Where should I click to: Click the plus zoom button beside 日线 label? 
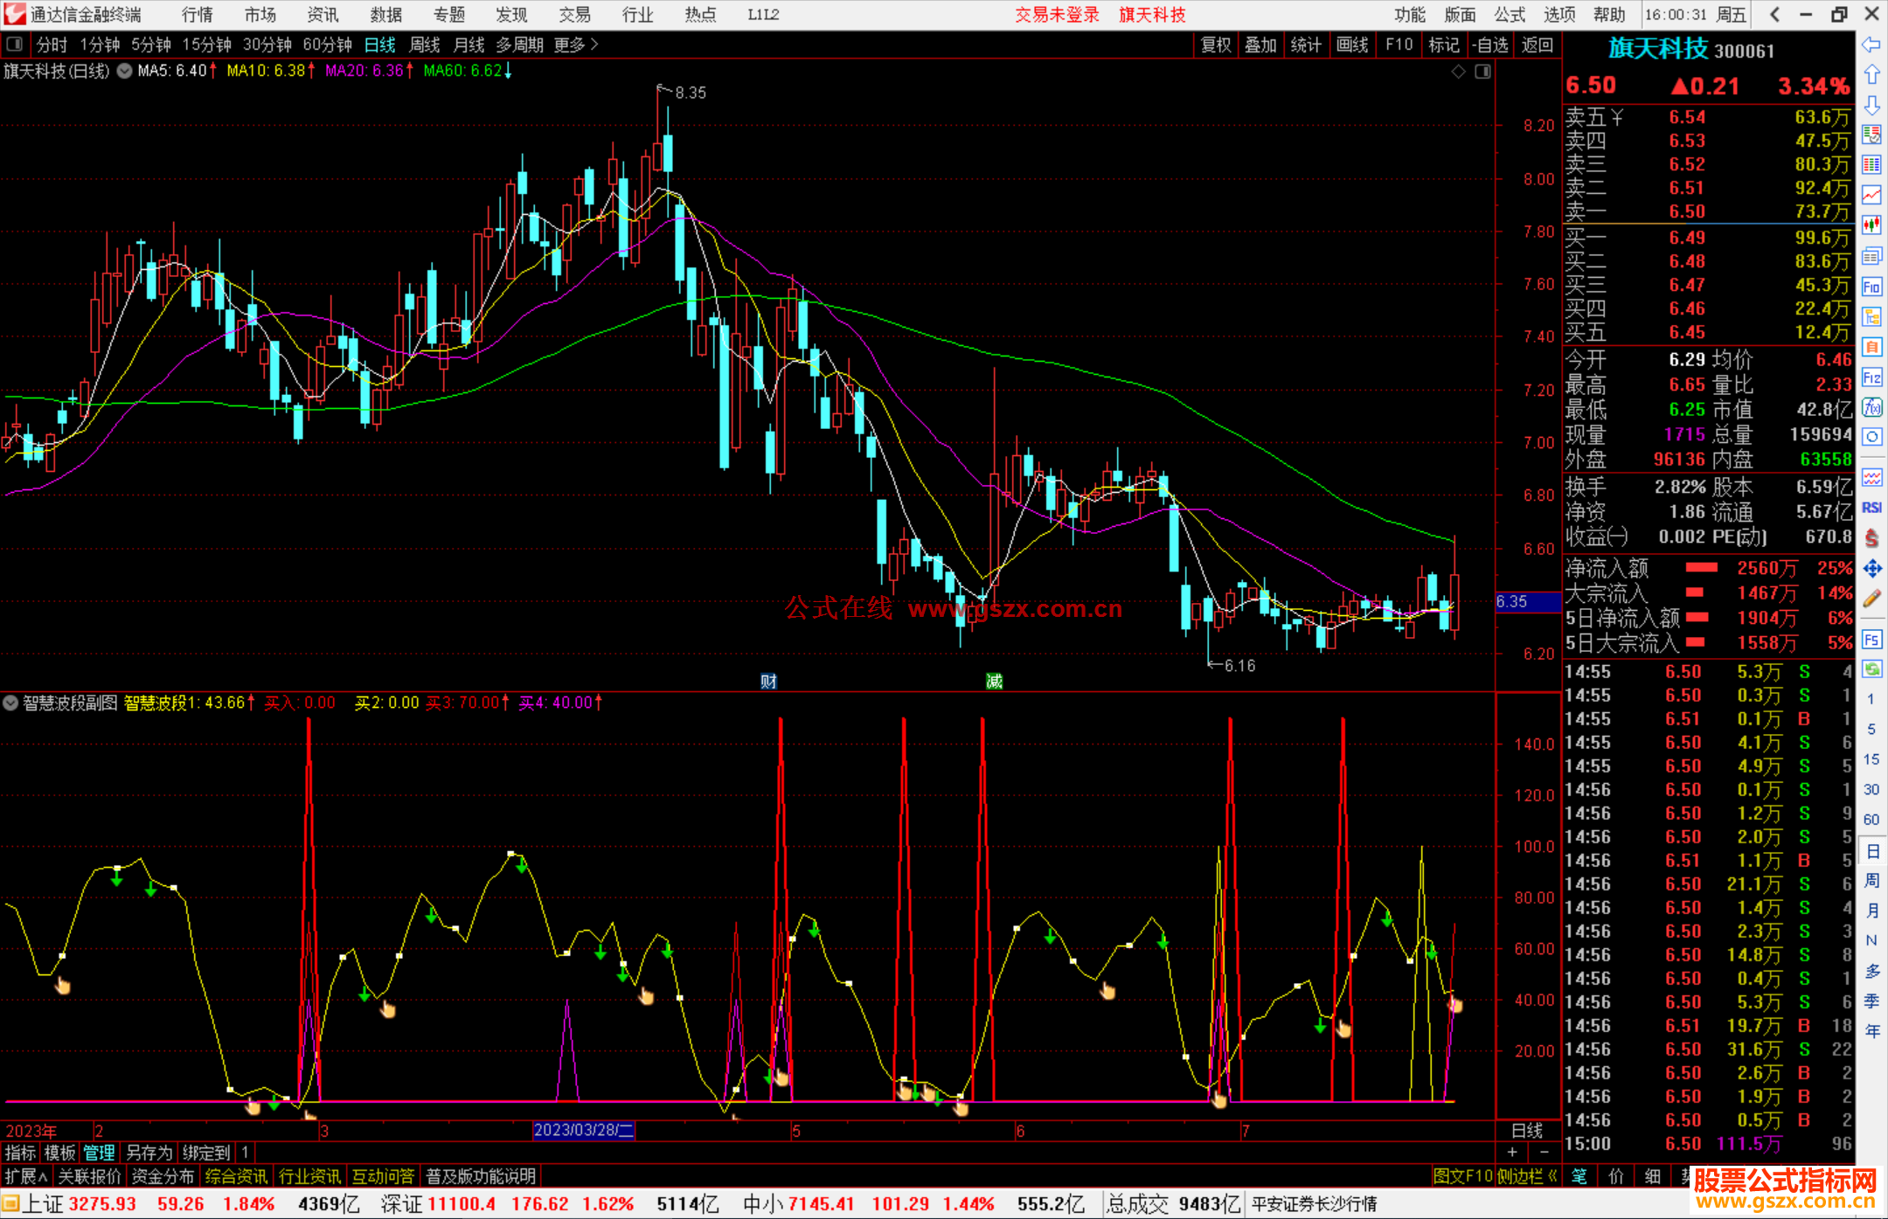click(x=1513, y=1153)
